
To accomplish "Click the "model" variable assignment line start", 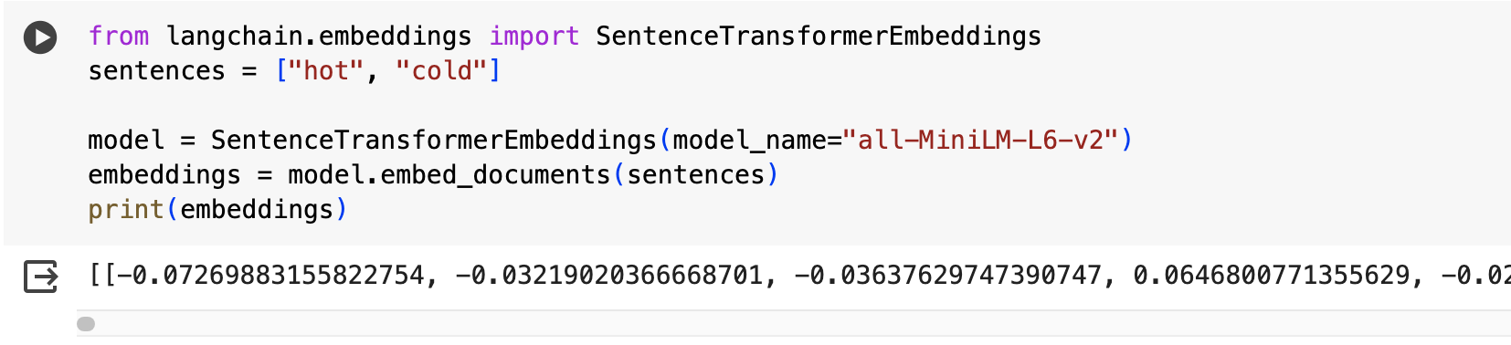I will [x=126, y=140].
